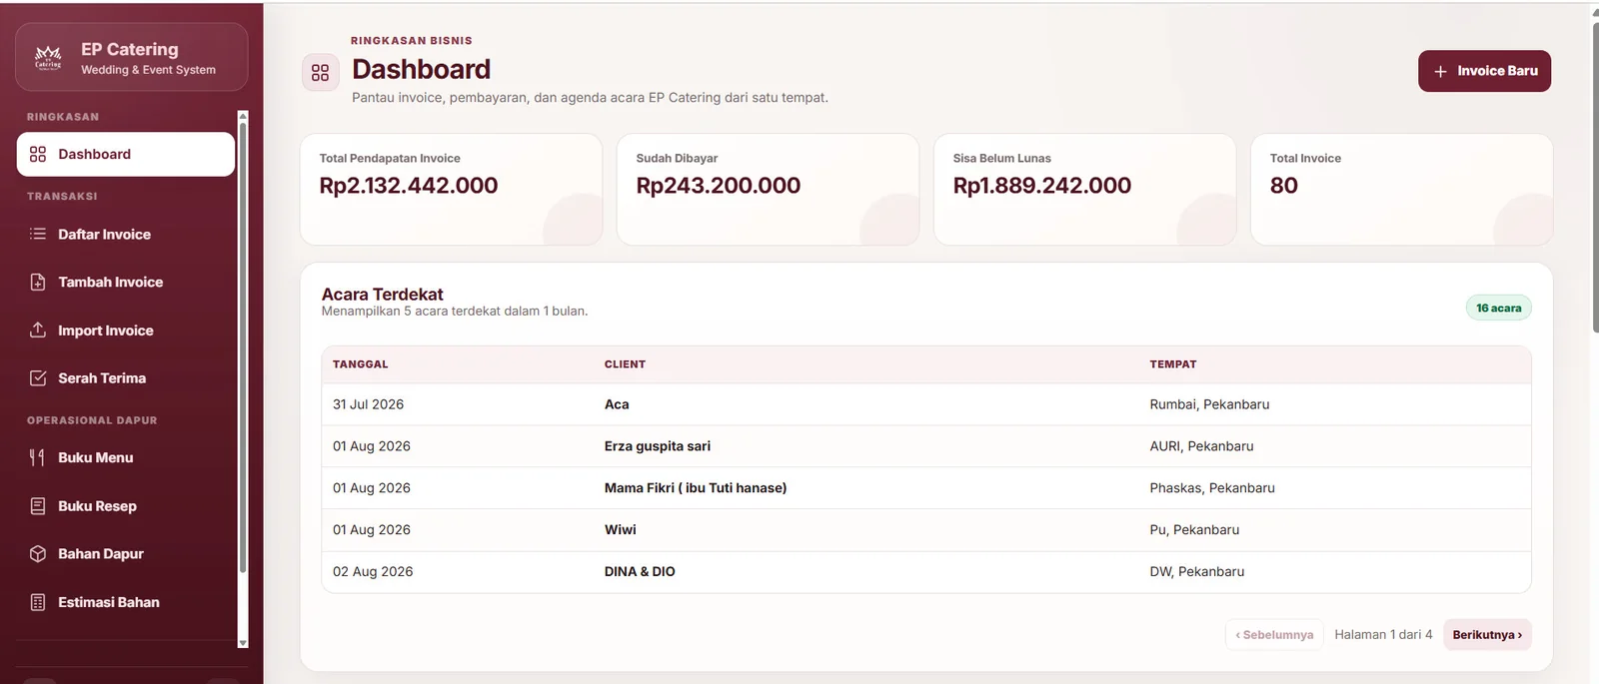Image resolution: width=1599 pixels, height=684 pixels.
Task: Click the grid icon beside Dashboard heading
Action: pyautogui.click(x=320, y=73)
